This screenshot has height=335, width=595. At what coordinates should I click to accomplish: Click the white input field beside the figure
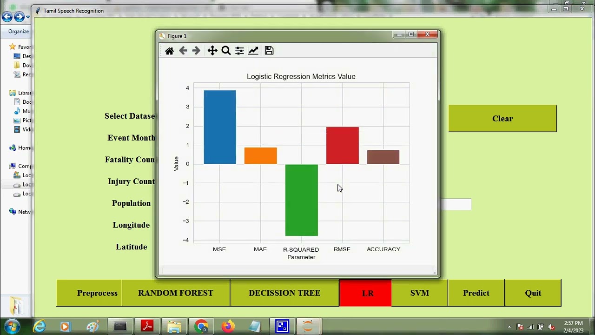point(456,204)
